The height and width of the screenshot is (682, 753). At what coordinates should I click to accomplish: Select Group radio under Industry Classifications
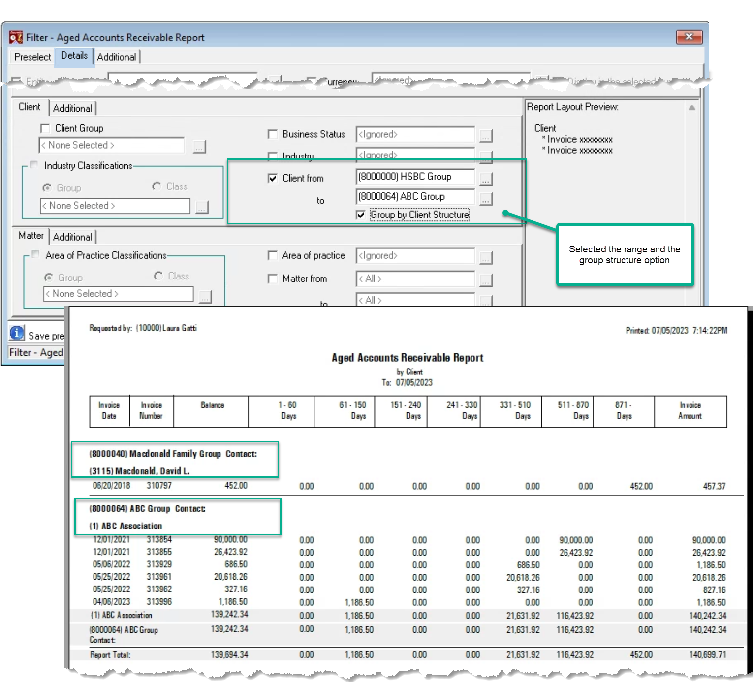pyautogui.click(x=47, y=187)
